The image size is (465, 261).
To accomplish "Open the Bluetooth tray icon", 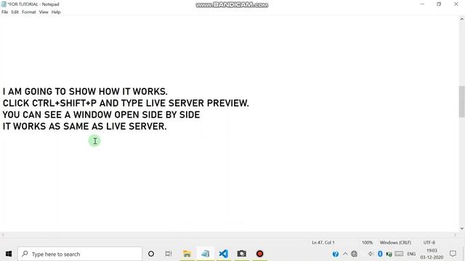I will (380, 254).
